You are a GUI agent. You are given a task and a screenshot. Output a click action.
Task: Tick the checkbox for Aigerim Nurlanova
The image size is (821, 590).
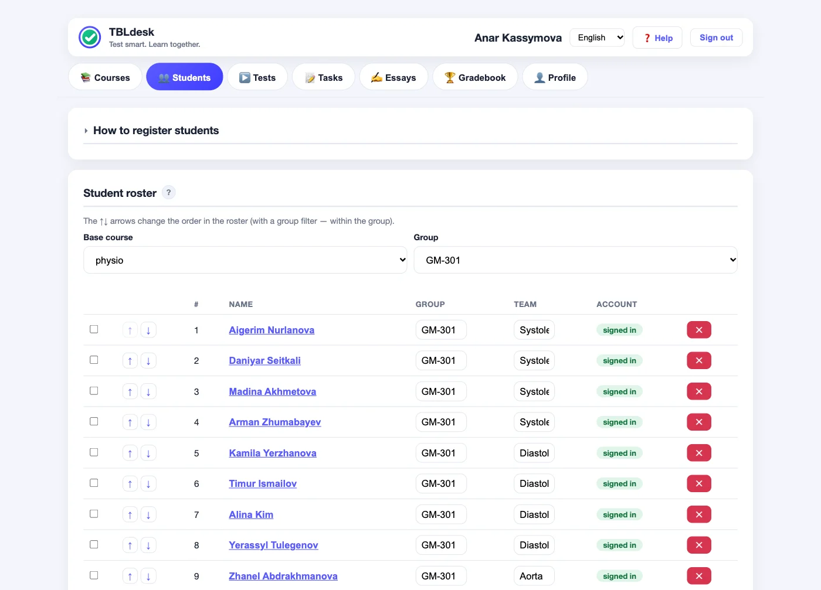[x=94, y=329]
